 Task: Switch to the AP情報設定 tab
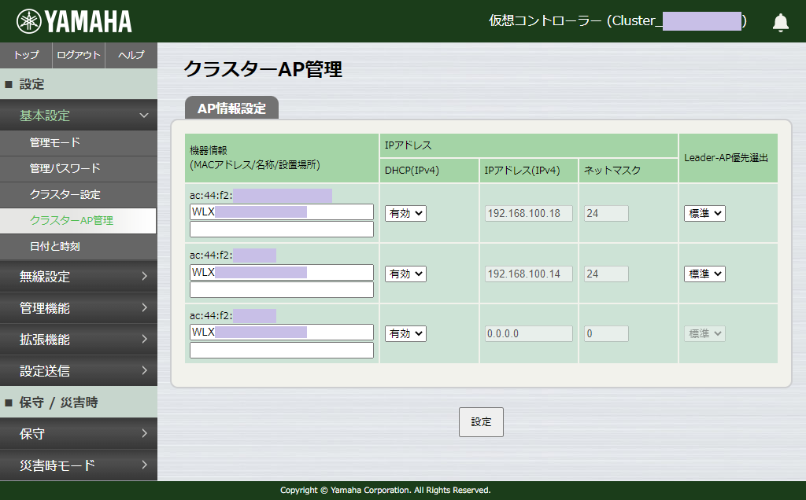click(x=229, y=108)
